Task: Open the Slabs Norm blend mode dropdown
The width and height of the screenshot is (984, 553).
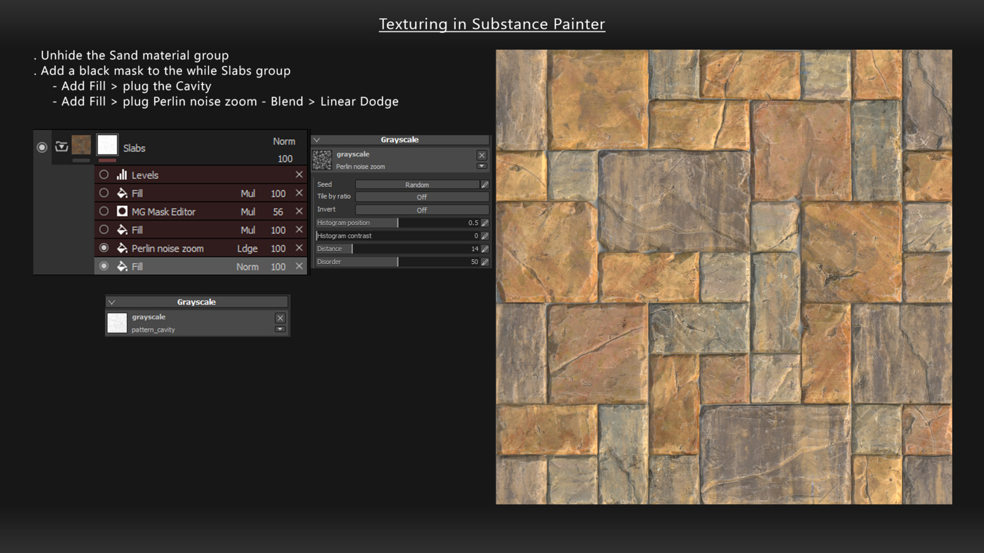Action: [x=284, y=141]
